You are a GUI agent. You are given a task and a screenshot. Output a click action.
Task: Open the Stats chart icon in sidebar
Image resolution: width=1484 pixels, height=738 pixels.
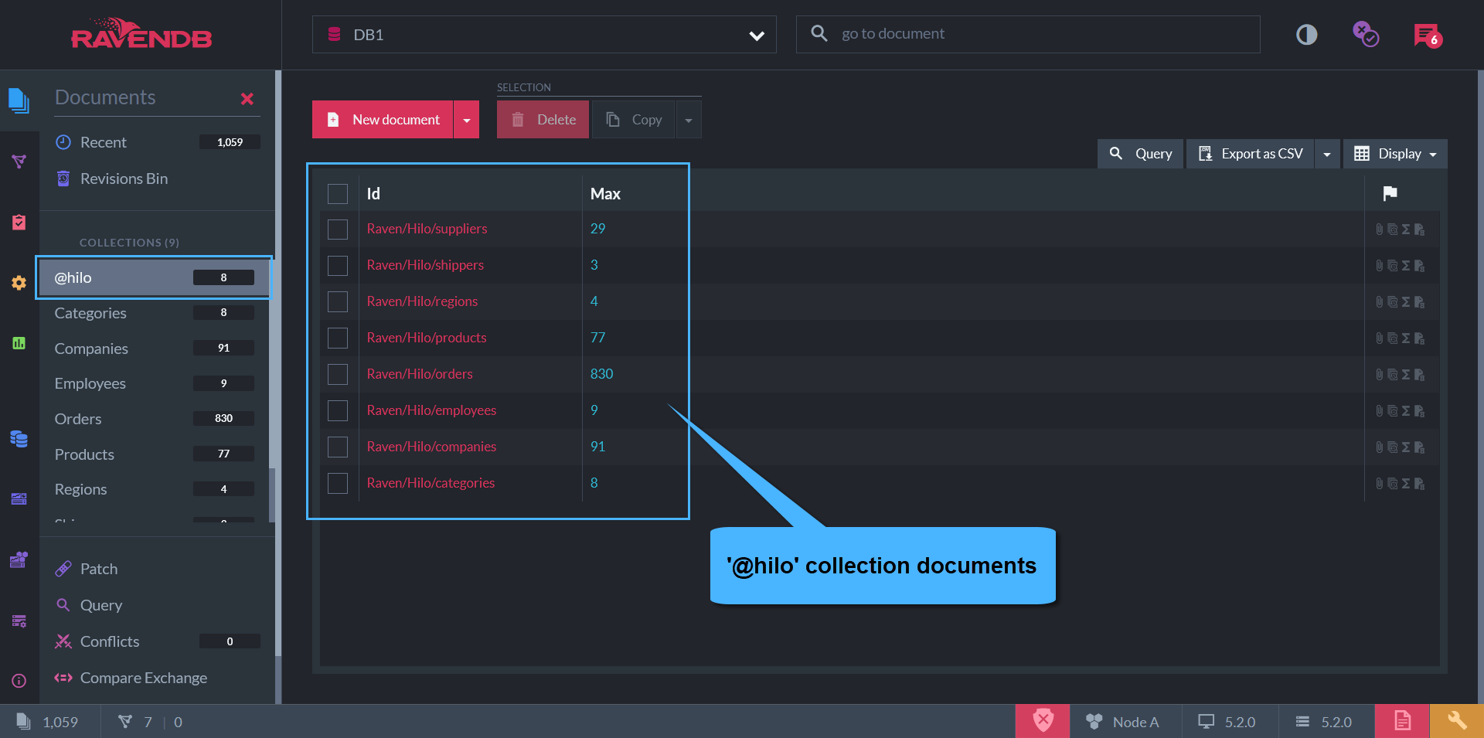pos(19,343)
